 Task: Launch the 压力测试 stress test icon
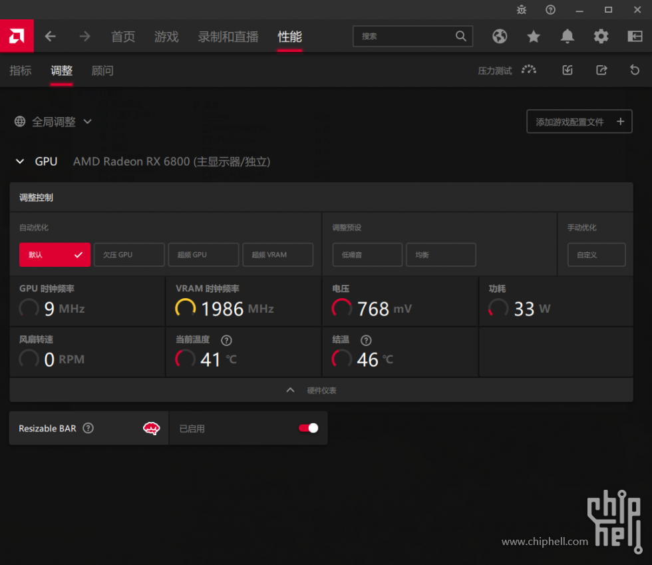[x=529, y=70]
